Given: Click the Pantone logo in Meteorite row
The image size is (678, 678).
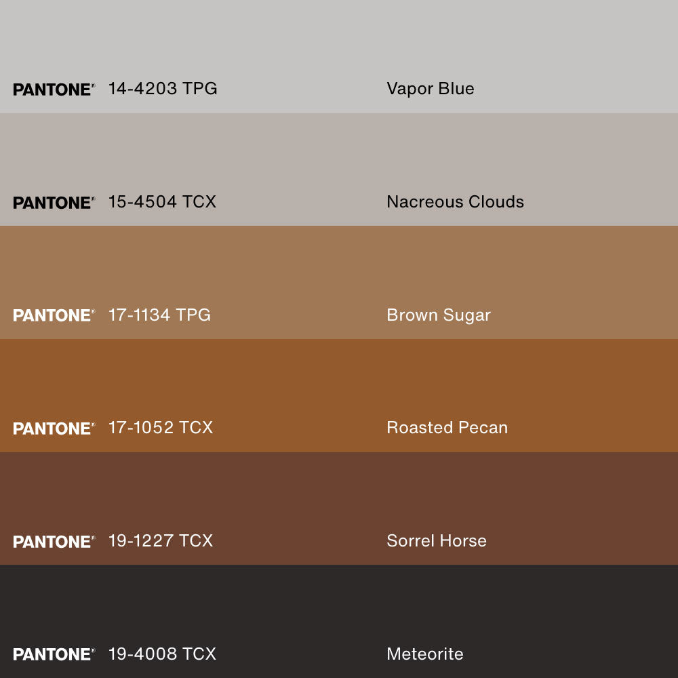Looking at the screenshot, I should 54,654.
